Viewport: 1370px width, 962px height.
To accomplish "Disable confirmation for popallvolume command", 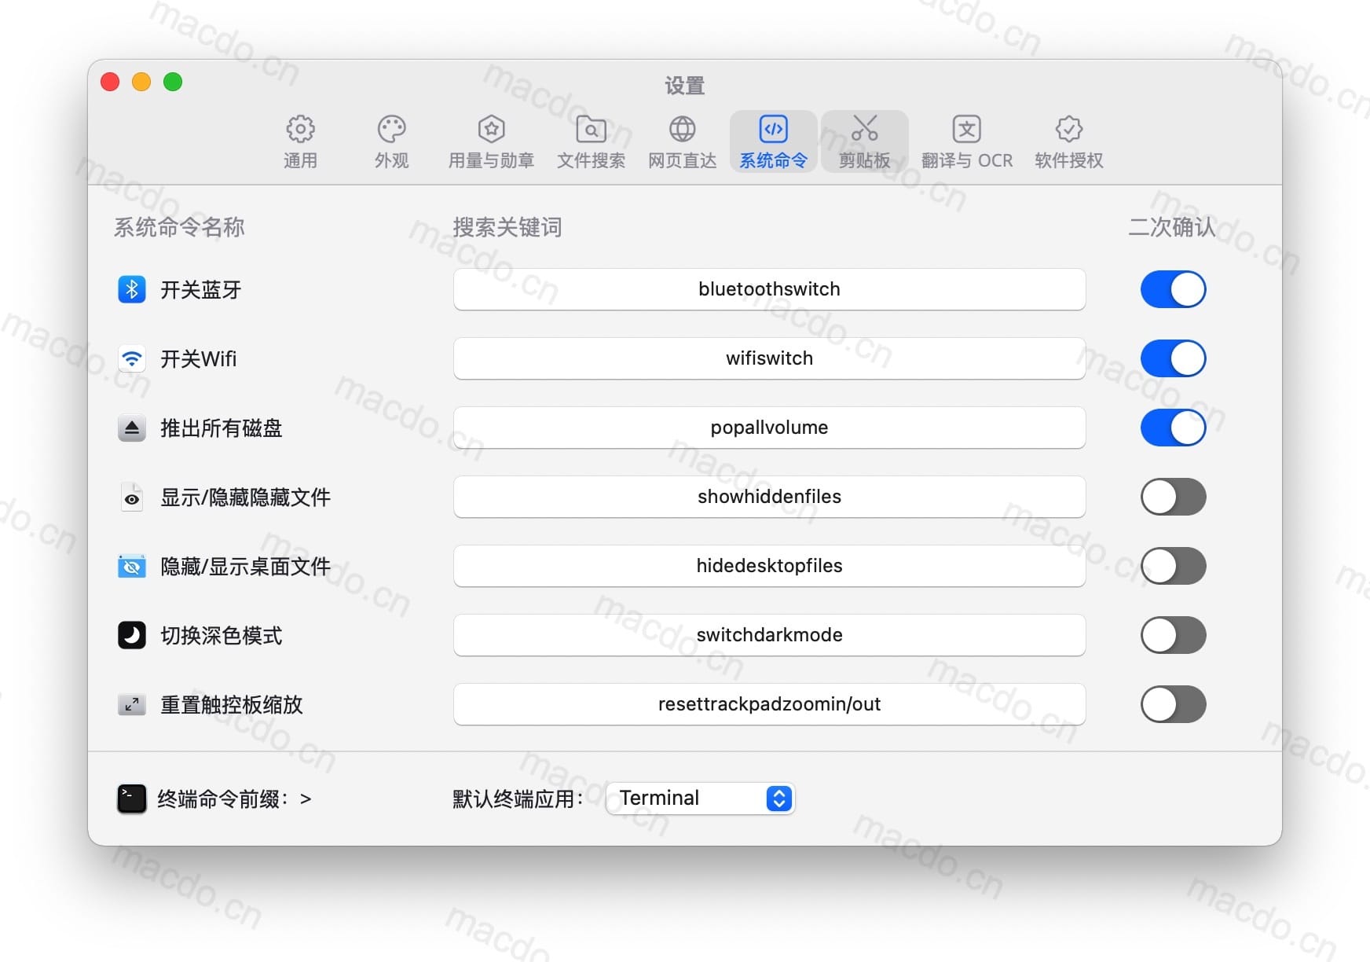I will 1173,428.
